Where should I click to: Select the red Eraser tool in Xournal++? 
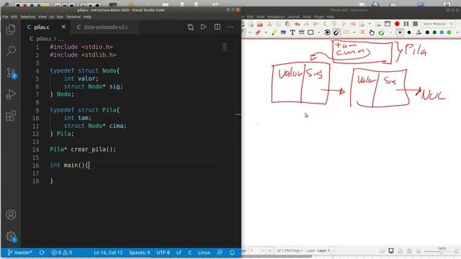coord(258,32)
